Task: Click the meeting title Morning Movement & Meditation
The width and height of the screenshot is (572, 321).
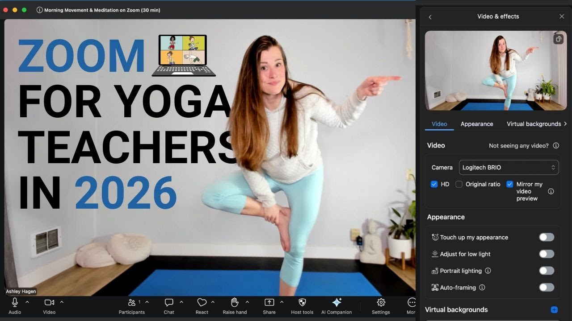Action: [102, 10]
